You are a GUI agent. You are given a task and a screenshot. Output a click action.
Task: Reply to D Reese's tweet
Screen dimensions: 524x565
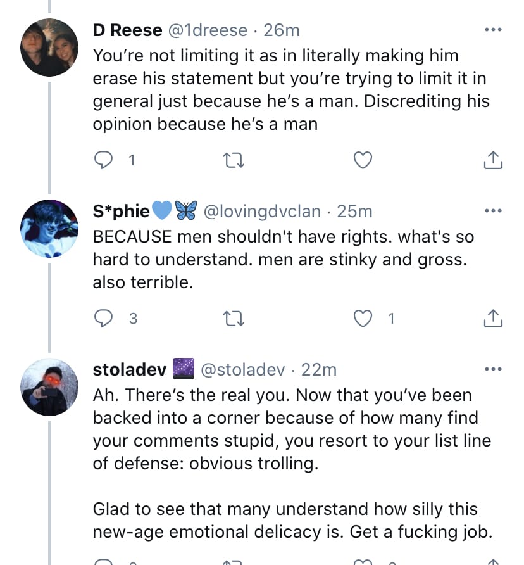click(x=103, y=161)
